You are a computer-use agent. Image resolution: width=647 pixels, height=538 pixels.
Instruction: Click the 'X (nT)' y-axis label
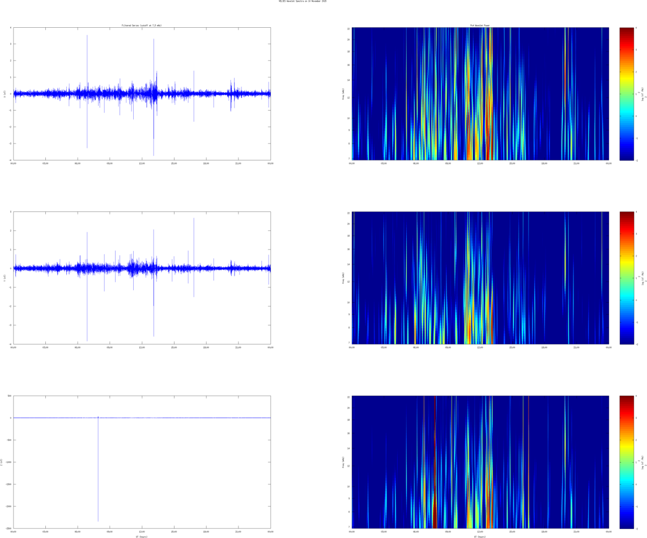5,94
